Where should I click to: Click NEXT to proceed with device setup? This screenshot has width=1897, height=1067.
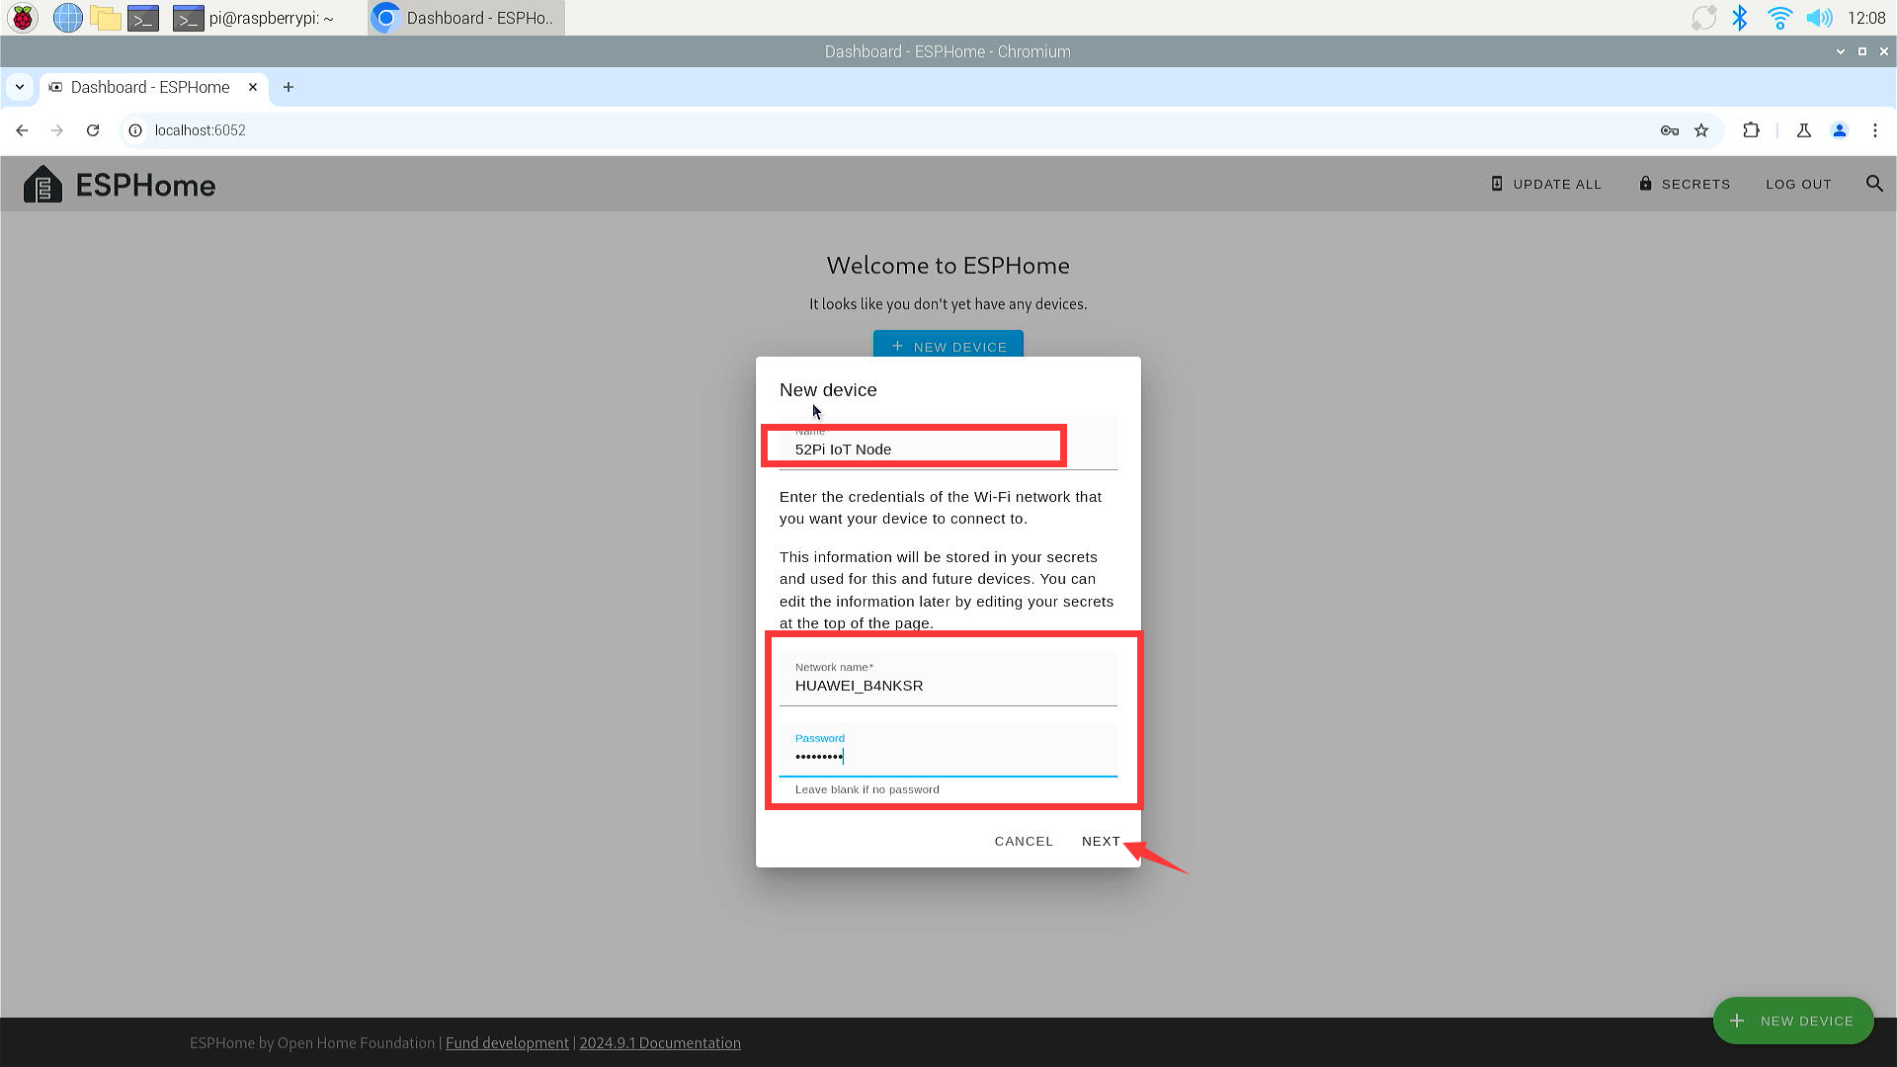coord(1100,841)
